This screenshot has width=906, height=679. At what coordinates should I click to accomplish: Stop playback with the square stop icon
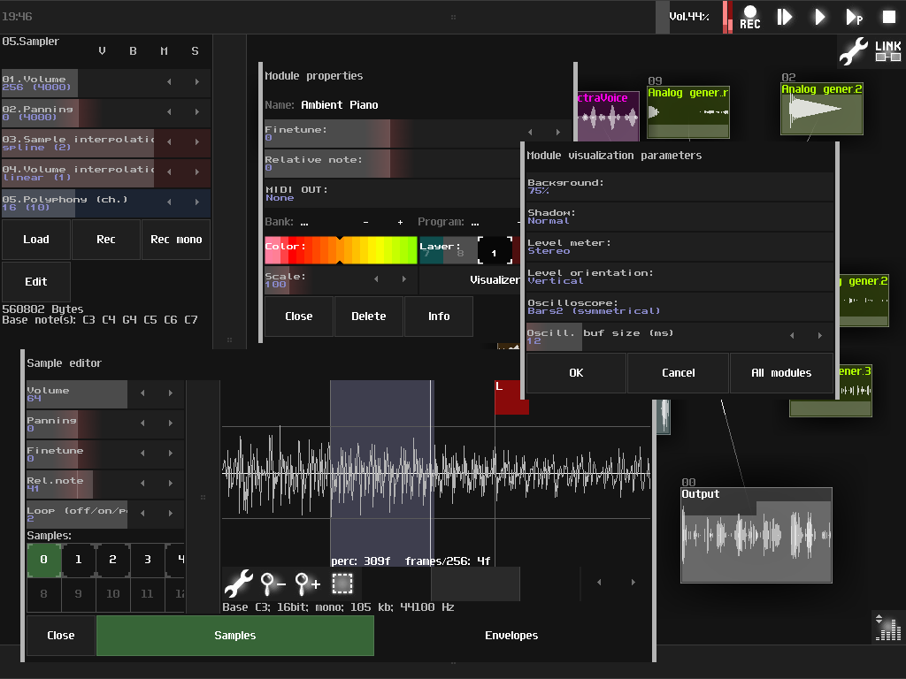(888, 17)
